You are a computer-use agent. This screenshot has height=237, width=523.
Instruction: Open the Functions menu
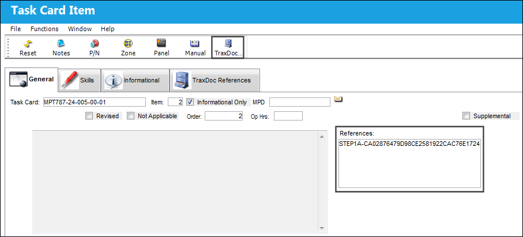pyautogui.click(x=44, y=29)
